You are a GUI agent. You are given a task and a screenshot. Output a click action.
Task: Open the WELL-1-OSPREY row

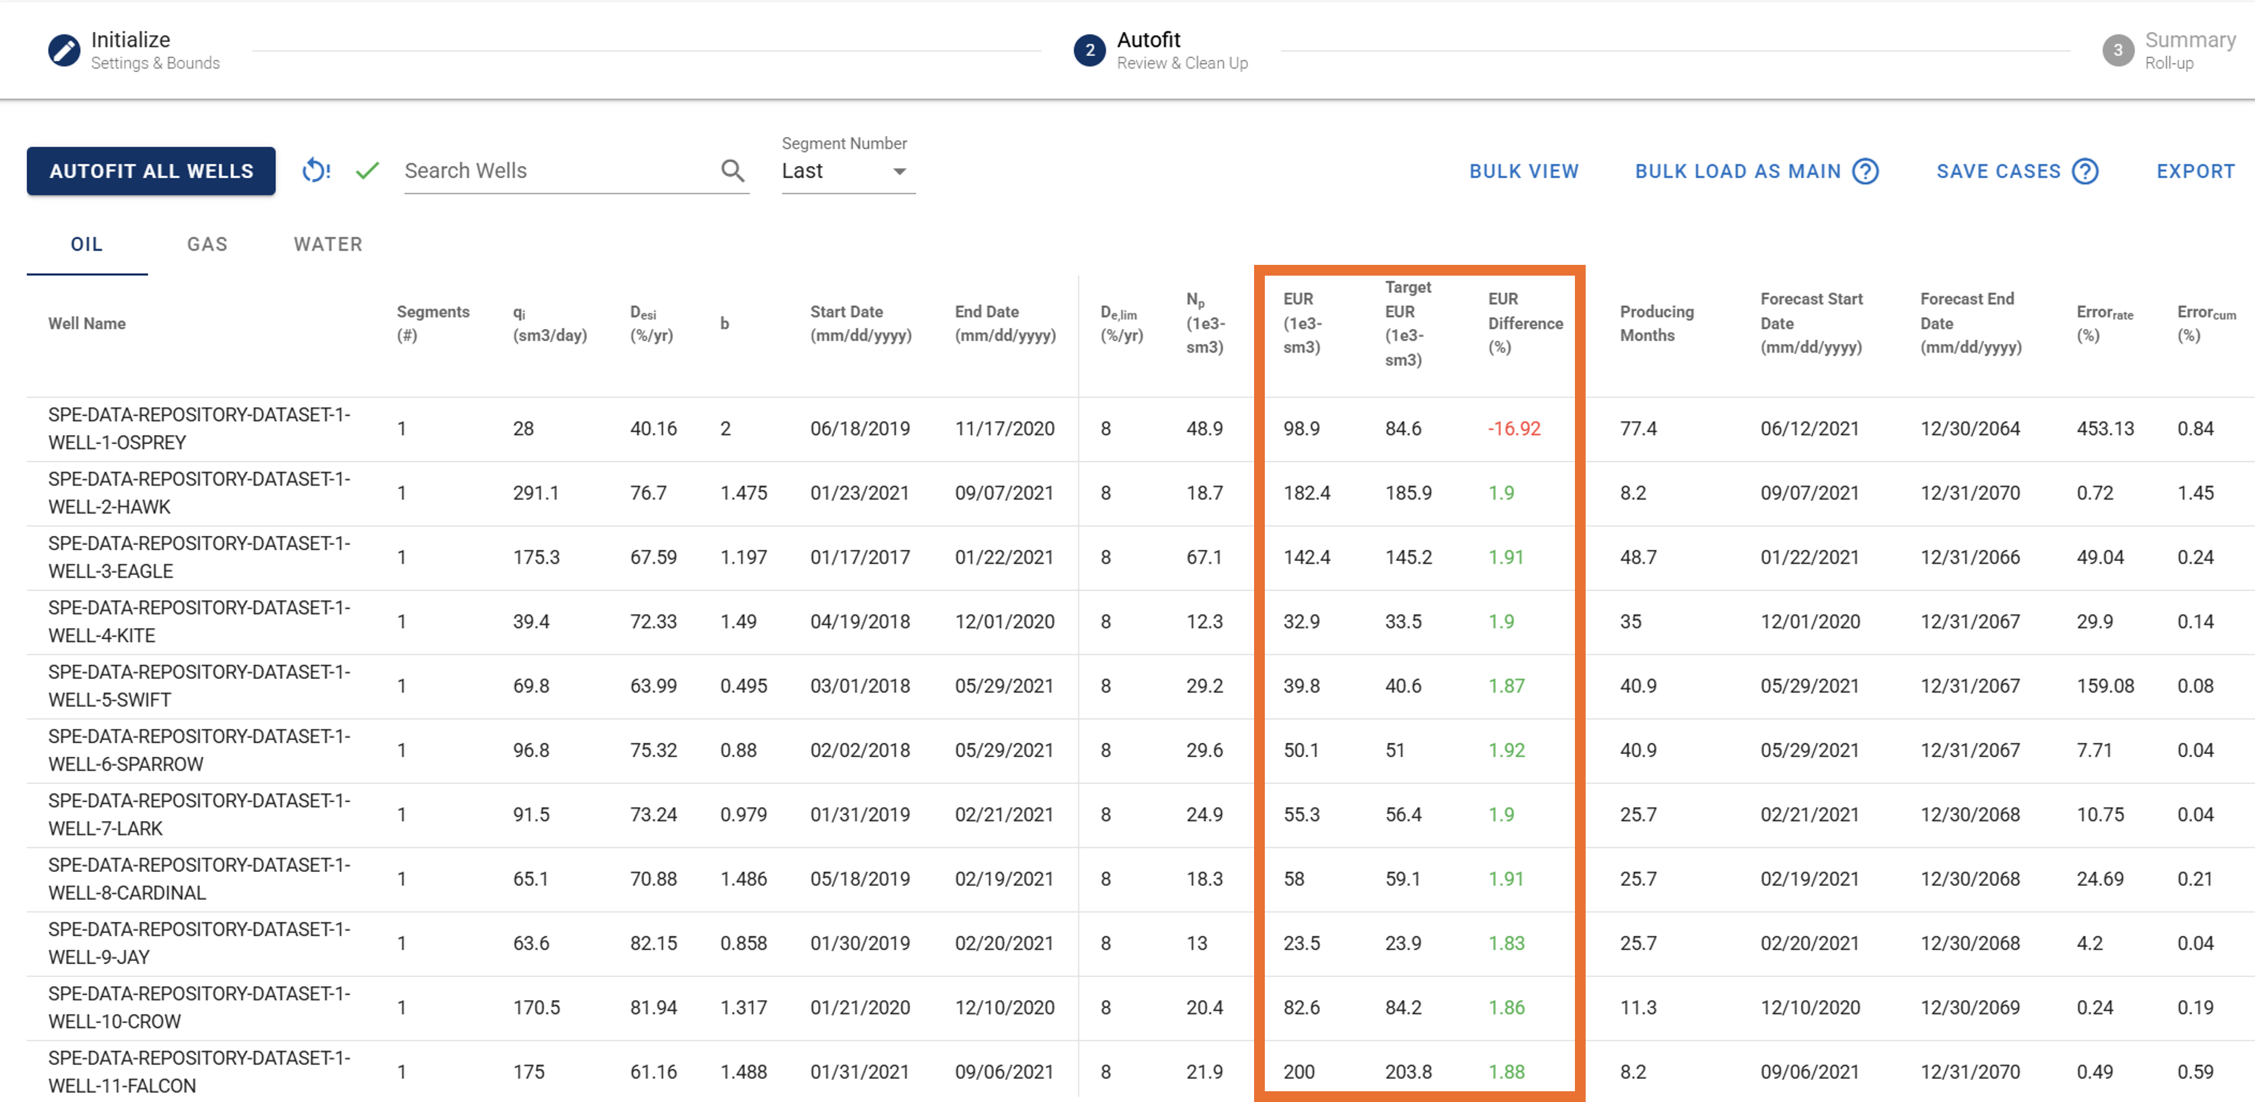tap(199, 429)
